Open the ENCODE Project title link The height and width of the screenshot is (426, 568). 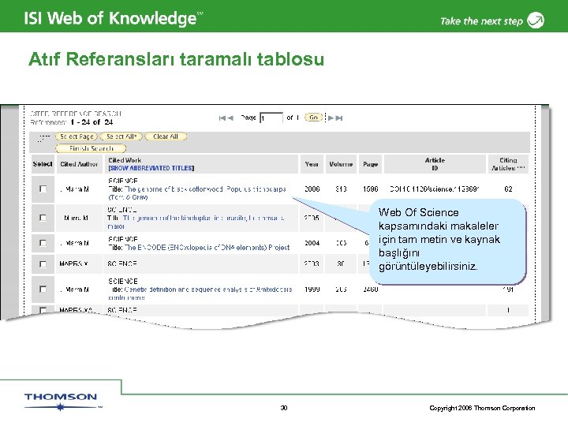coord(207,248)
